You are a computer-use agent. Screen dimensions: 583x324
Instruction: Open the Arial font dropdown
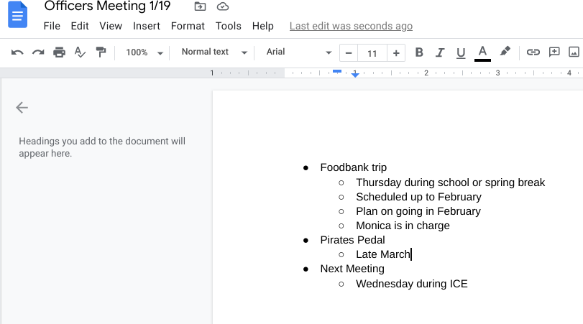tap(298, 52)
